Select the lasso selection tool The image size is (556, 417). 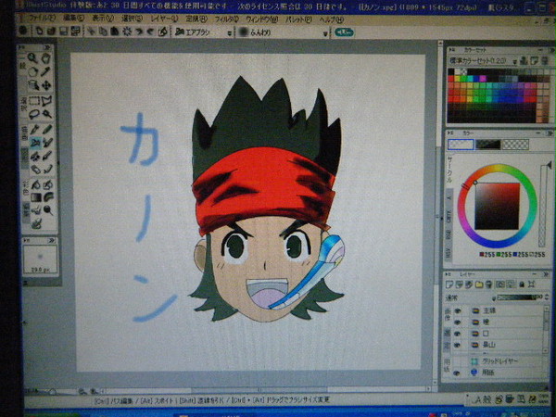click(33, 114)
